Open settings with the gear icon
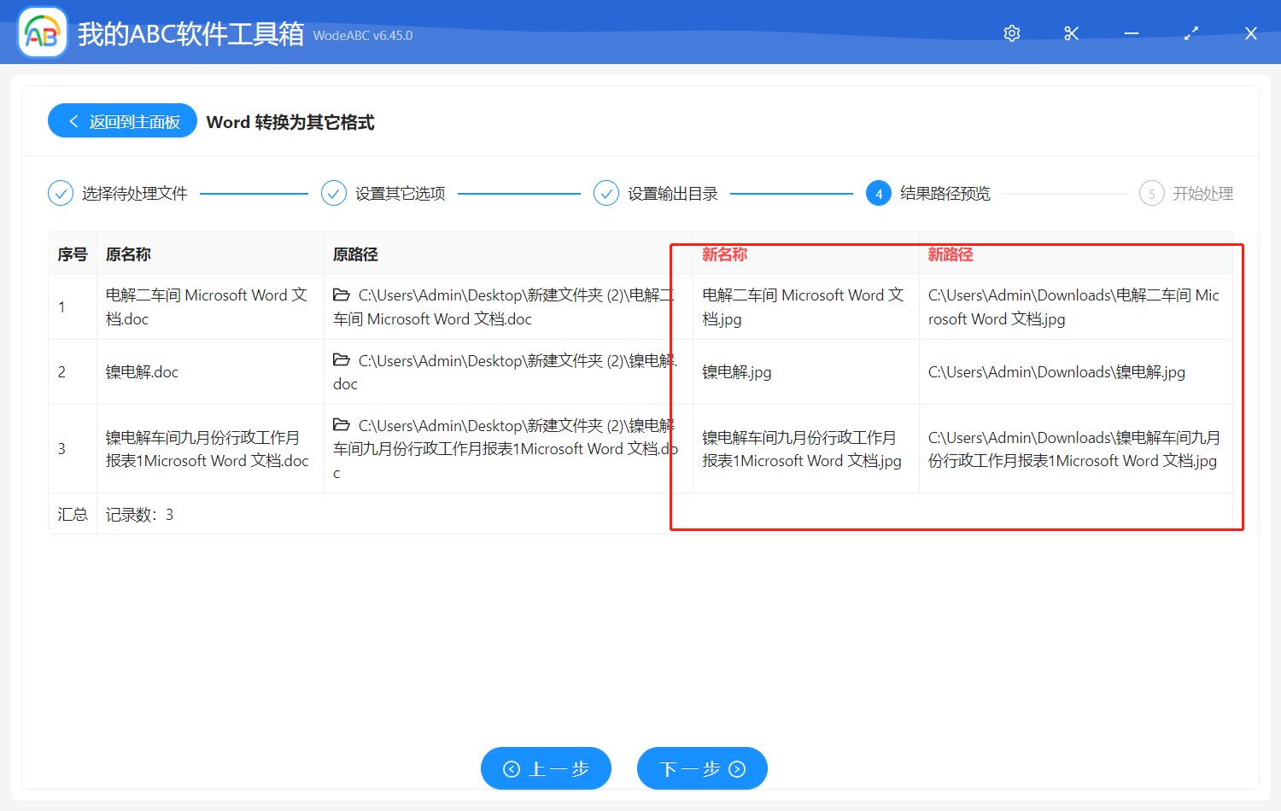Image resolution: width=1281 pixels, height=811 pixels. (x=1011, y=33)
